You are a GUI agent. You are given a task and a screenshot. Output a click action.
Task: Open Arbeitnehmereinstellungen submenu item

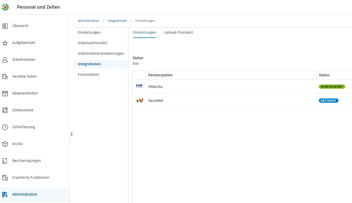101,53
